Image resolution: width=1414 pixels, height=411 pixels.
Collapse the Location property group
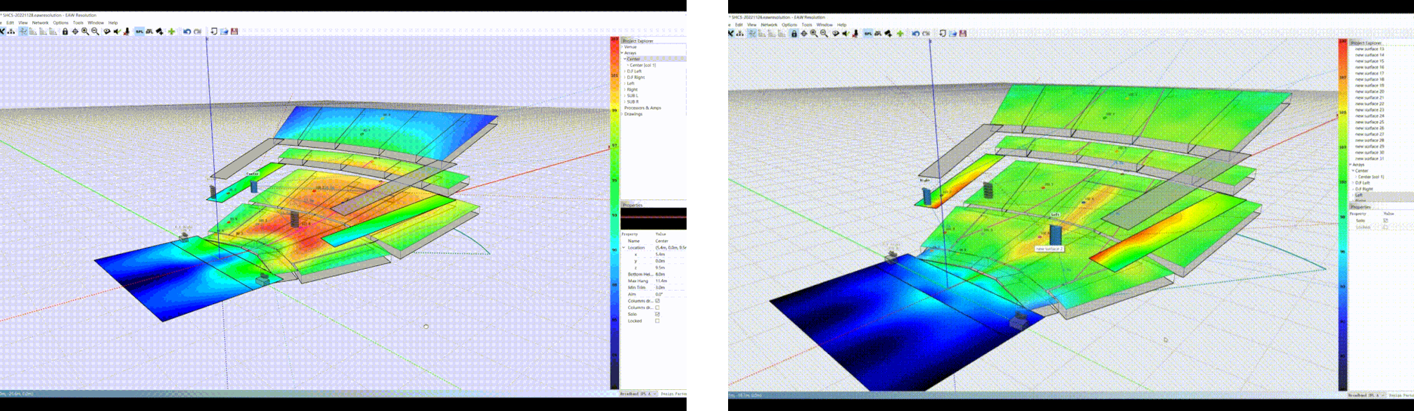tap(623, 248)
